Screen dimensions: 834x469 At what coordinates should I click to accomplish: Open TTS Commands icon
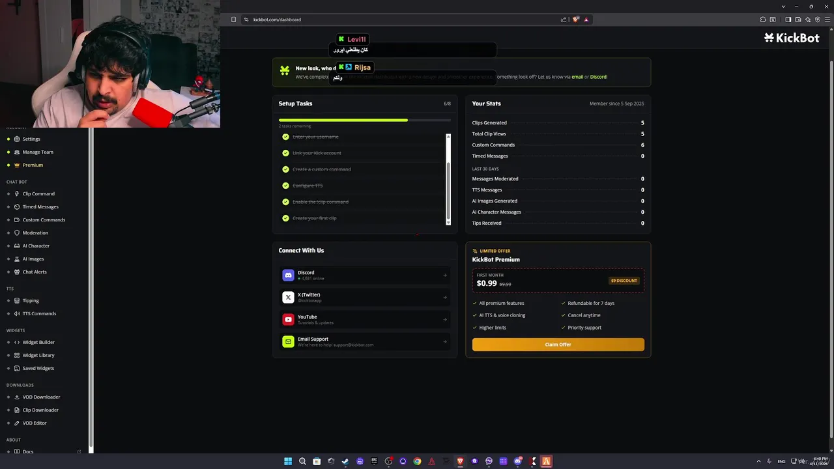(x=17, y=313)
